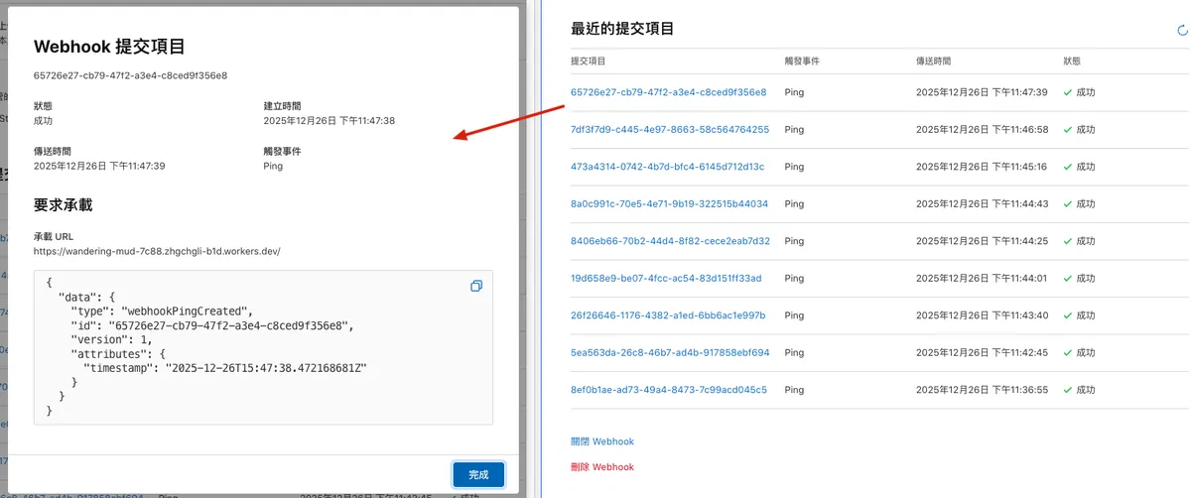The width and height of the screenshot is (1191, 498).
Task: Open delivery 7df3f7d9-c445-4e97-8663-58c564764255
Action: tap(669, 130)
